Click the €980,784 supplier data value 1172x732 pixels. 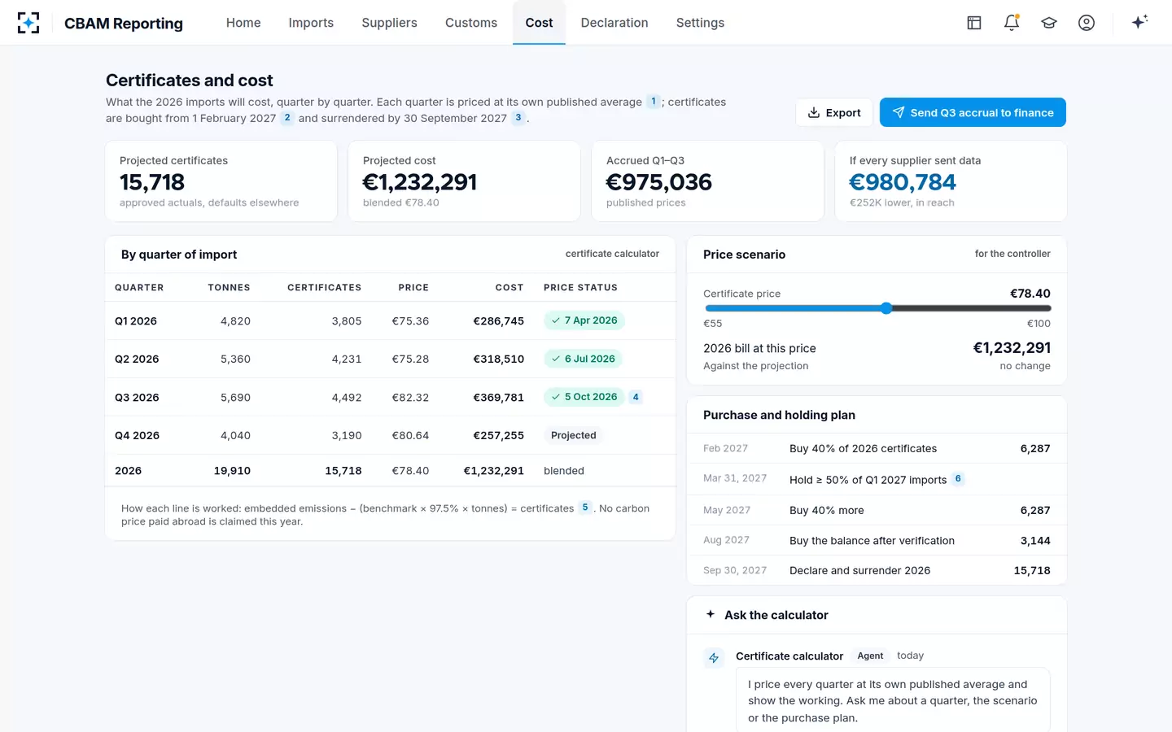pyautogui.click(x=903, y=182)
